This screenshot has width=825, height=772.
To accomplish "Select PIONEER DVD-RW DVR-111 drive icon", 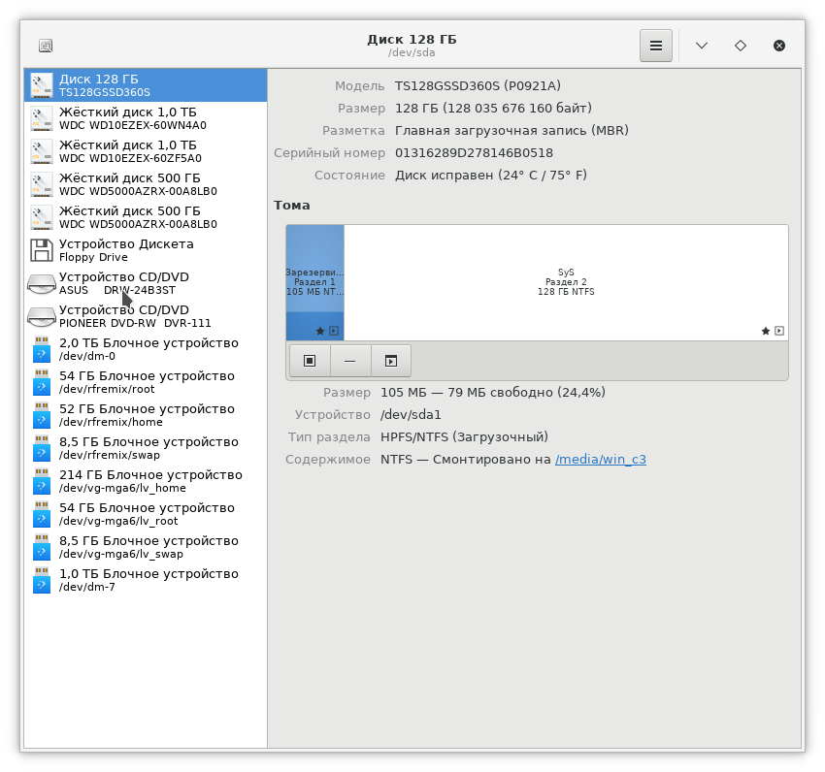I will (42, 316).
